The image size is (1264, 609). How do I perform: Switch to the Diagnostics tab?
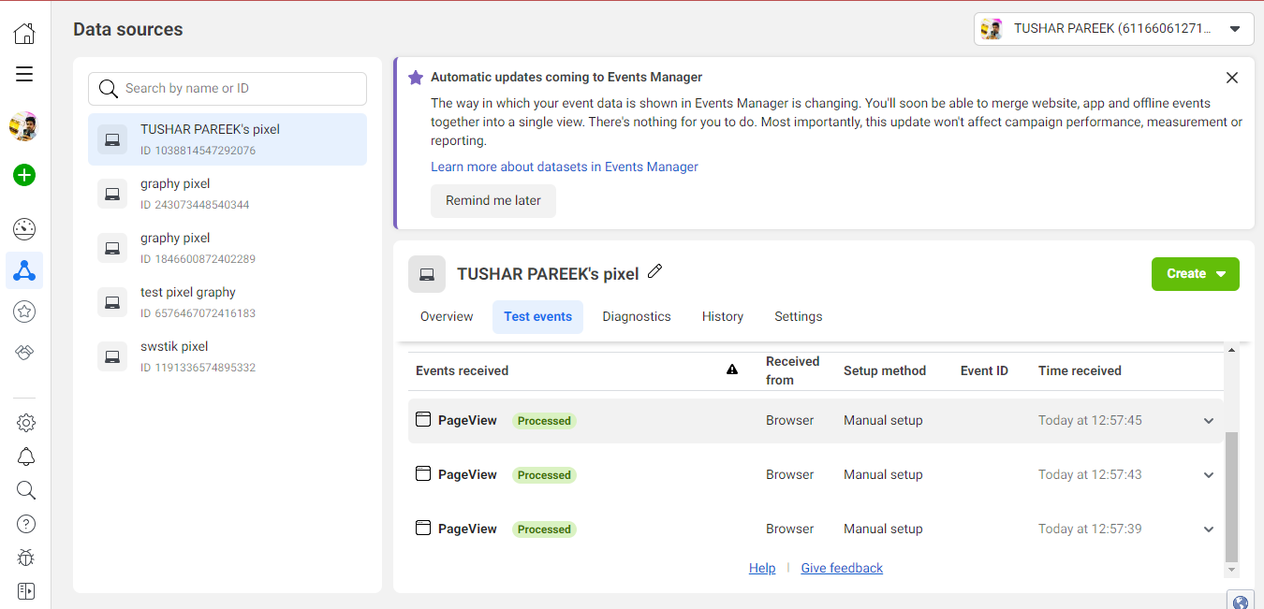tap(636, 316)
